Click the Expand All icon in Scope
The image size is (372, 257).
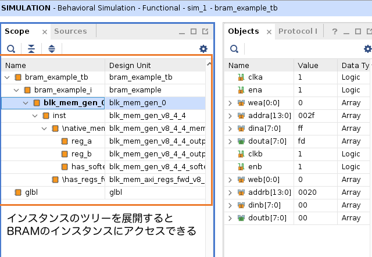pyautogui.click(x=52, y=49)
